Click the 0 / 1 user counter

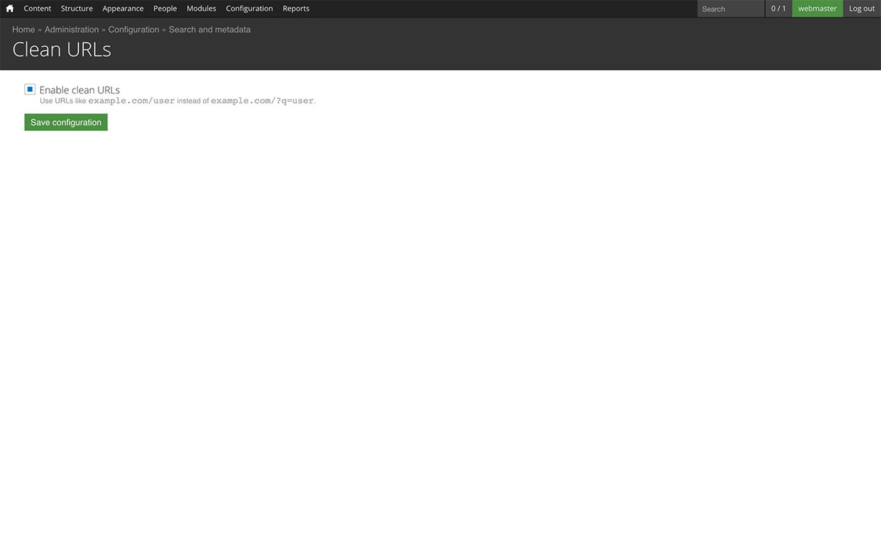[x=779, y=8]
